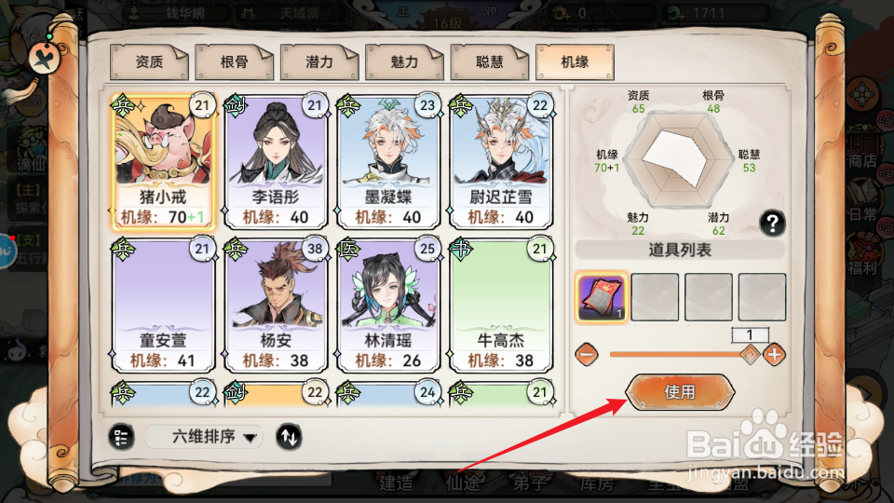Screen dimensions: 894x503
Task: Click the quantity input field showing 1
Action: click(x=751, y=334)
